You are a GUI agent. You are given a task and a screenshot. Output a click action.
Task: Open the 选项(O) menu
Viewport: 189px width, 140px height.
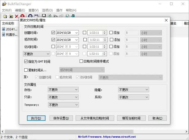point(47,10)
